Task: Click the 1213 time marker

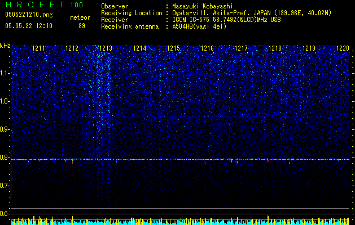Action: point(106,48)
